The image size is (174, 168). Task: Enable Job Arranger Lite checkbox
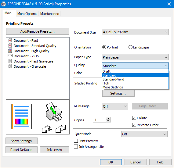pyautogui.click(x=76, y=146)
